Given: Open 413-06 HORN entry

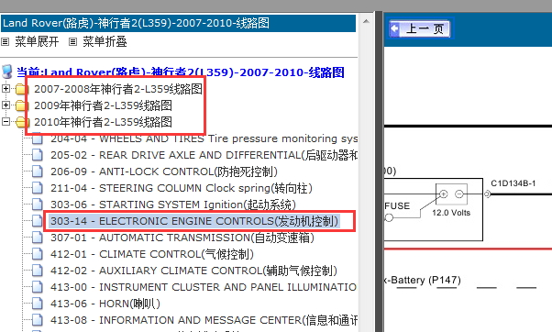Looking at the screenshot, I should point(105,304).
